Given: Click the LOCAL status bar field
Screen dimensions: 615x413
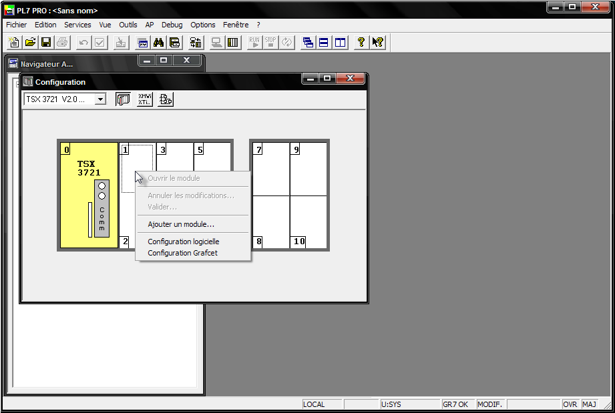Looking at the screenshot, I should (x=321, y=404).
